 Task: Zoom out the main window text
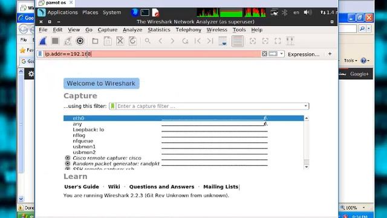pos(265,41)
